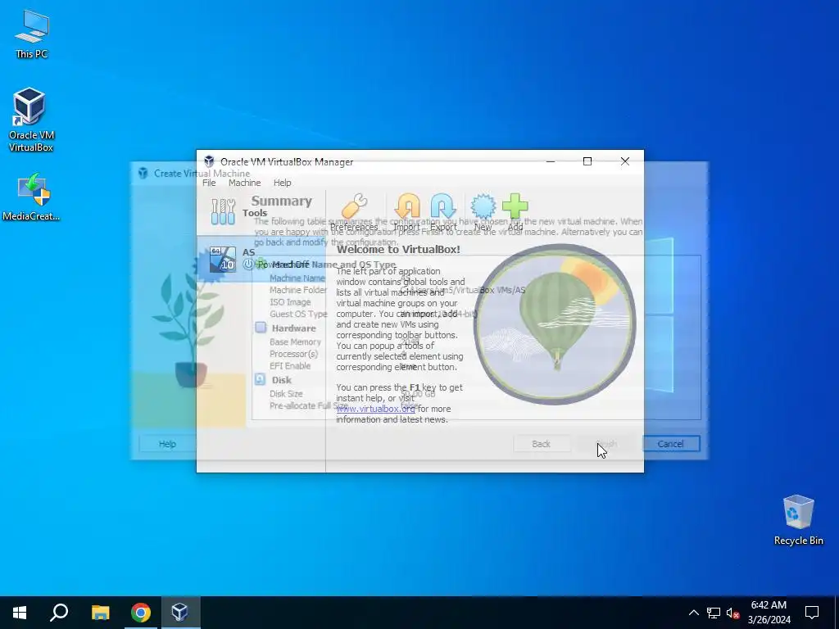Select the Tools entry in the sidebar
This screenshot has width=839, height=629.
coord(261,212)
